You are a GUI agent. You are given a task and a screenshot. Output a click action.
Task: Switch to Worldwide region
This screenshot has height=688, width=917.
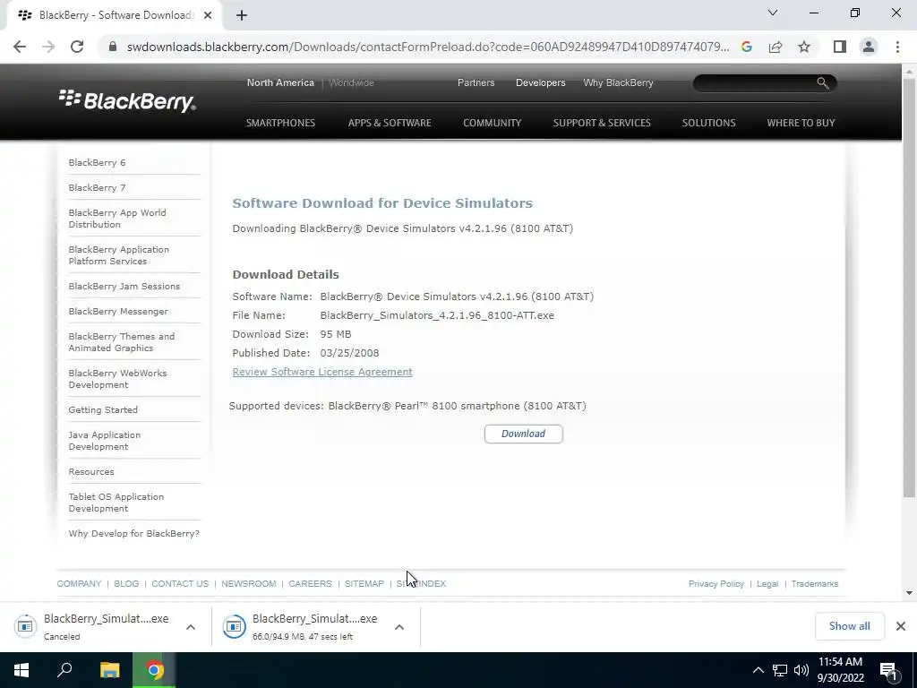[351, 82]
